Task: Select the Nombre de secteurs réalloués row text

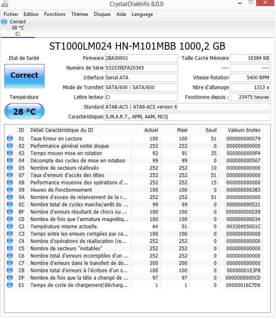Action: tap(64, 168)
